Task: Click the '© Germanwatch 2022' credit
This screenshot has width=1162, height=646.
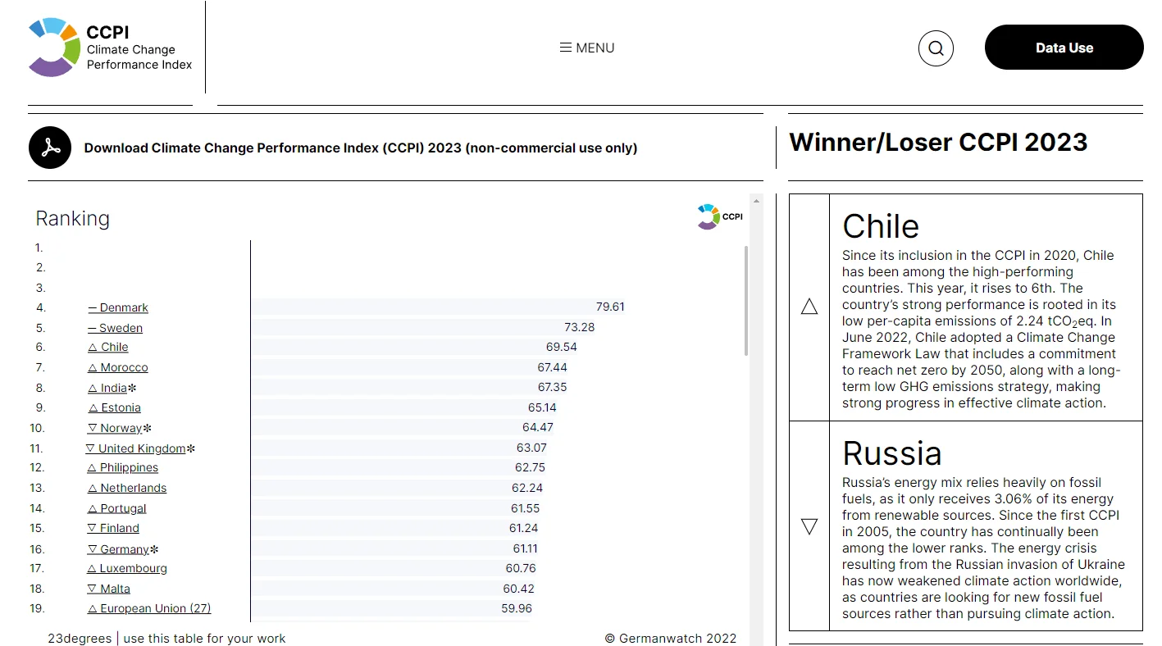Action: (671, 639)
